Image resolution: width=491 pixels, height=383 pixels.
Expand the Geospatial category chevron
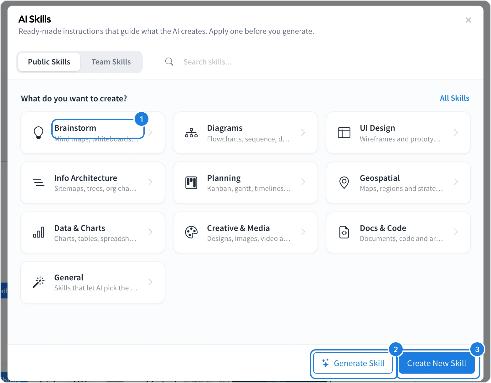[456, 182]
